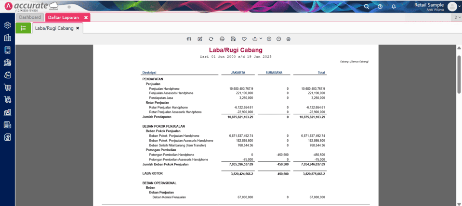Click the Jumlah Pendapatan row label
Screen dimensions: 462x206
[x=157, y=117]
